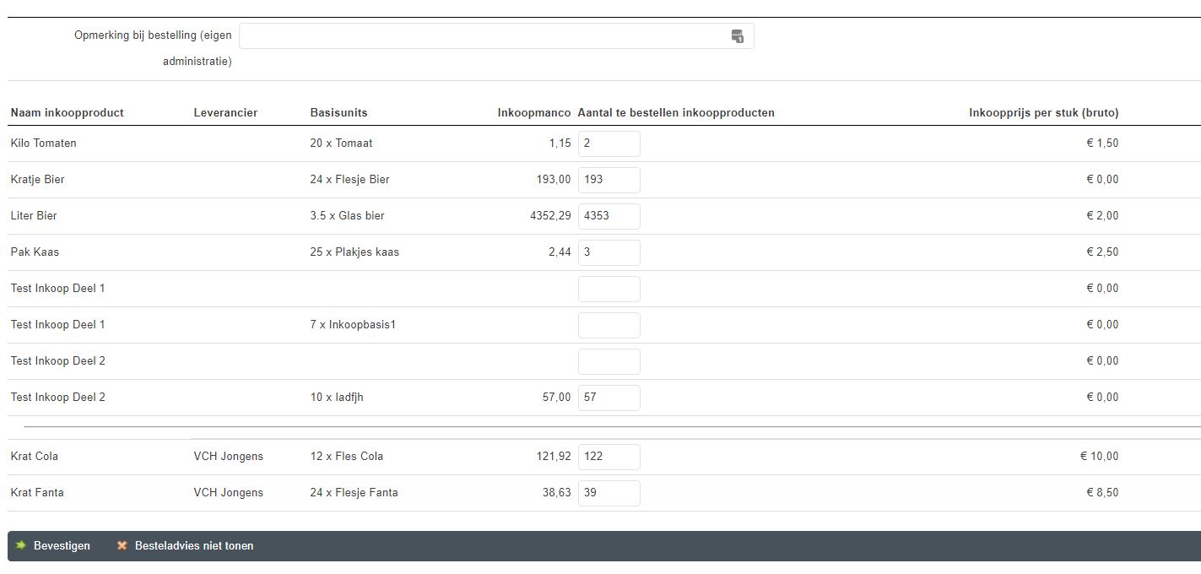
Task: Click the Kratje Bier order quantity box
Action: click(x=609, y=180)
